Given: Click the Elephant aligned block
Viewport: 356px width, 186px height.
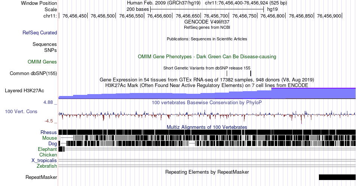Looking at the screenshot, I should 61,149.
